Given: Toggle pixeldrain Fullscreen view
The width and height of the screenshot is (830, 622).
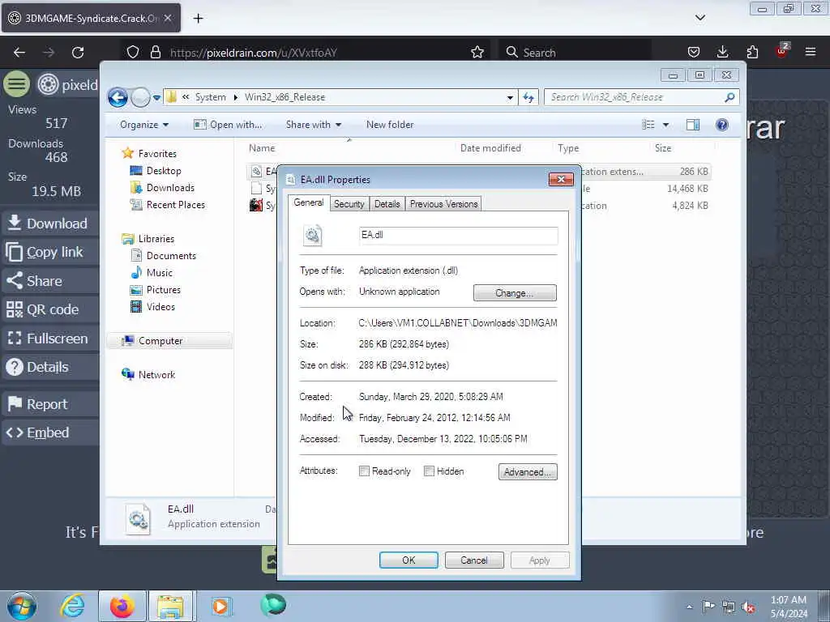Looking at the screenshot, I should point(51,338).
